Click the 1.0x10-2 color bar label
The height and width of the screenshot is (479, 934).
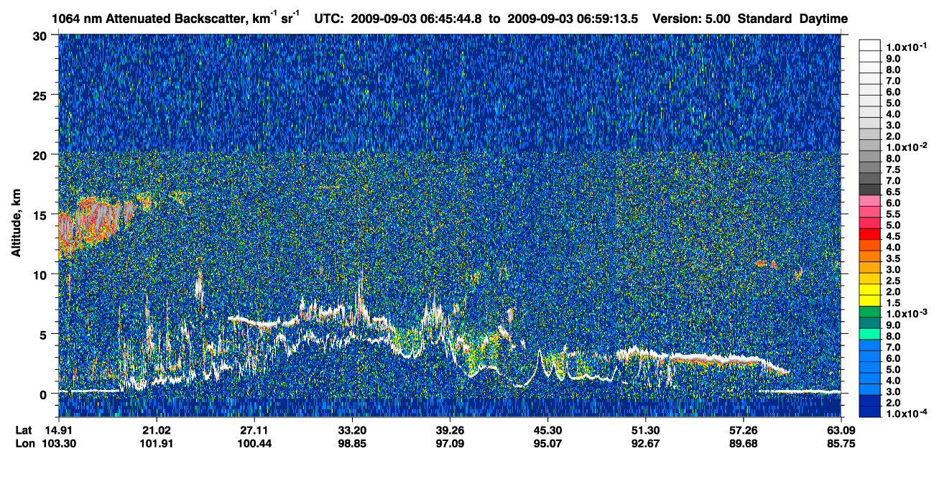907,145
